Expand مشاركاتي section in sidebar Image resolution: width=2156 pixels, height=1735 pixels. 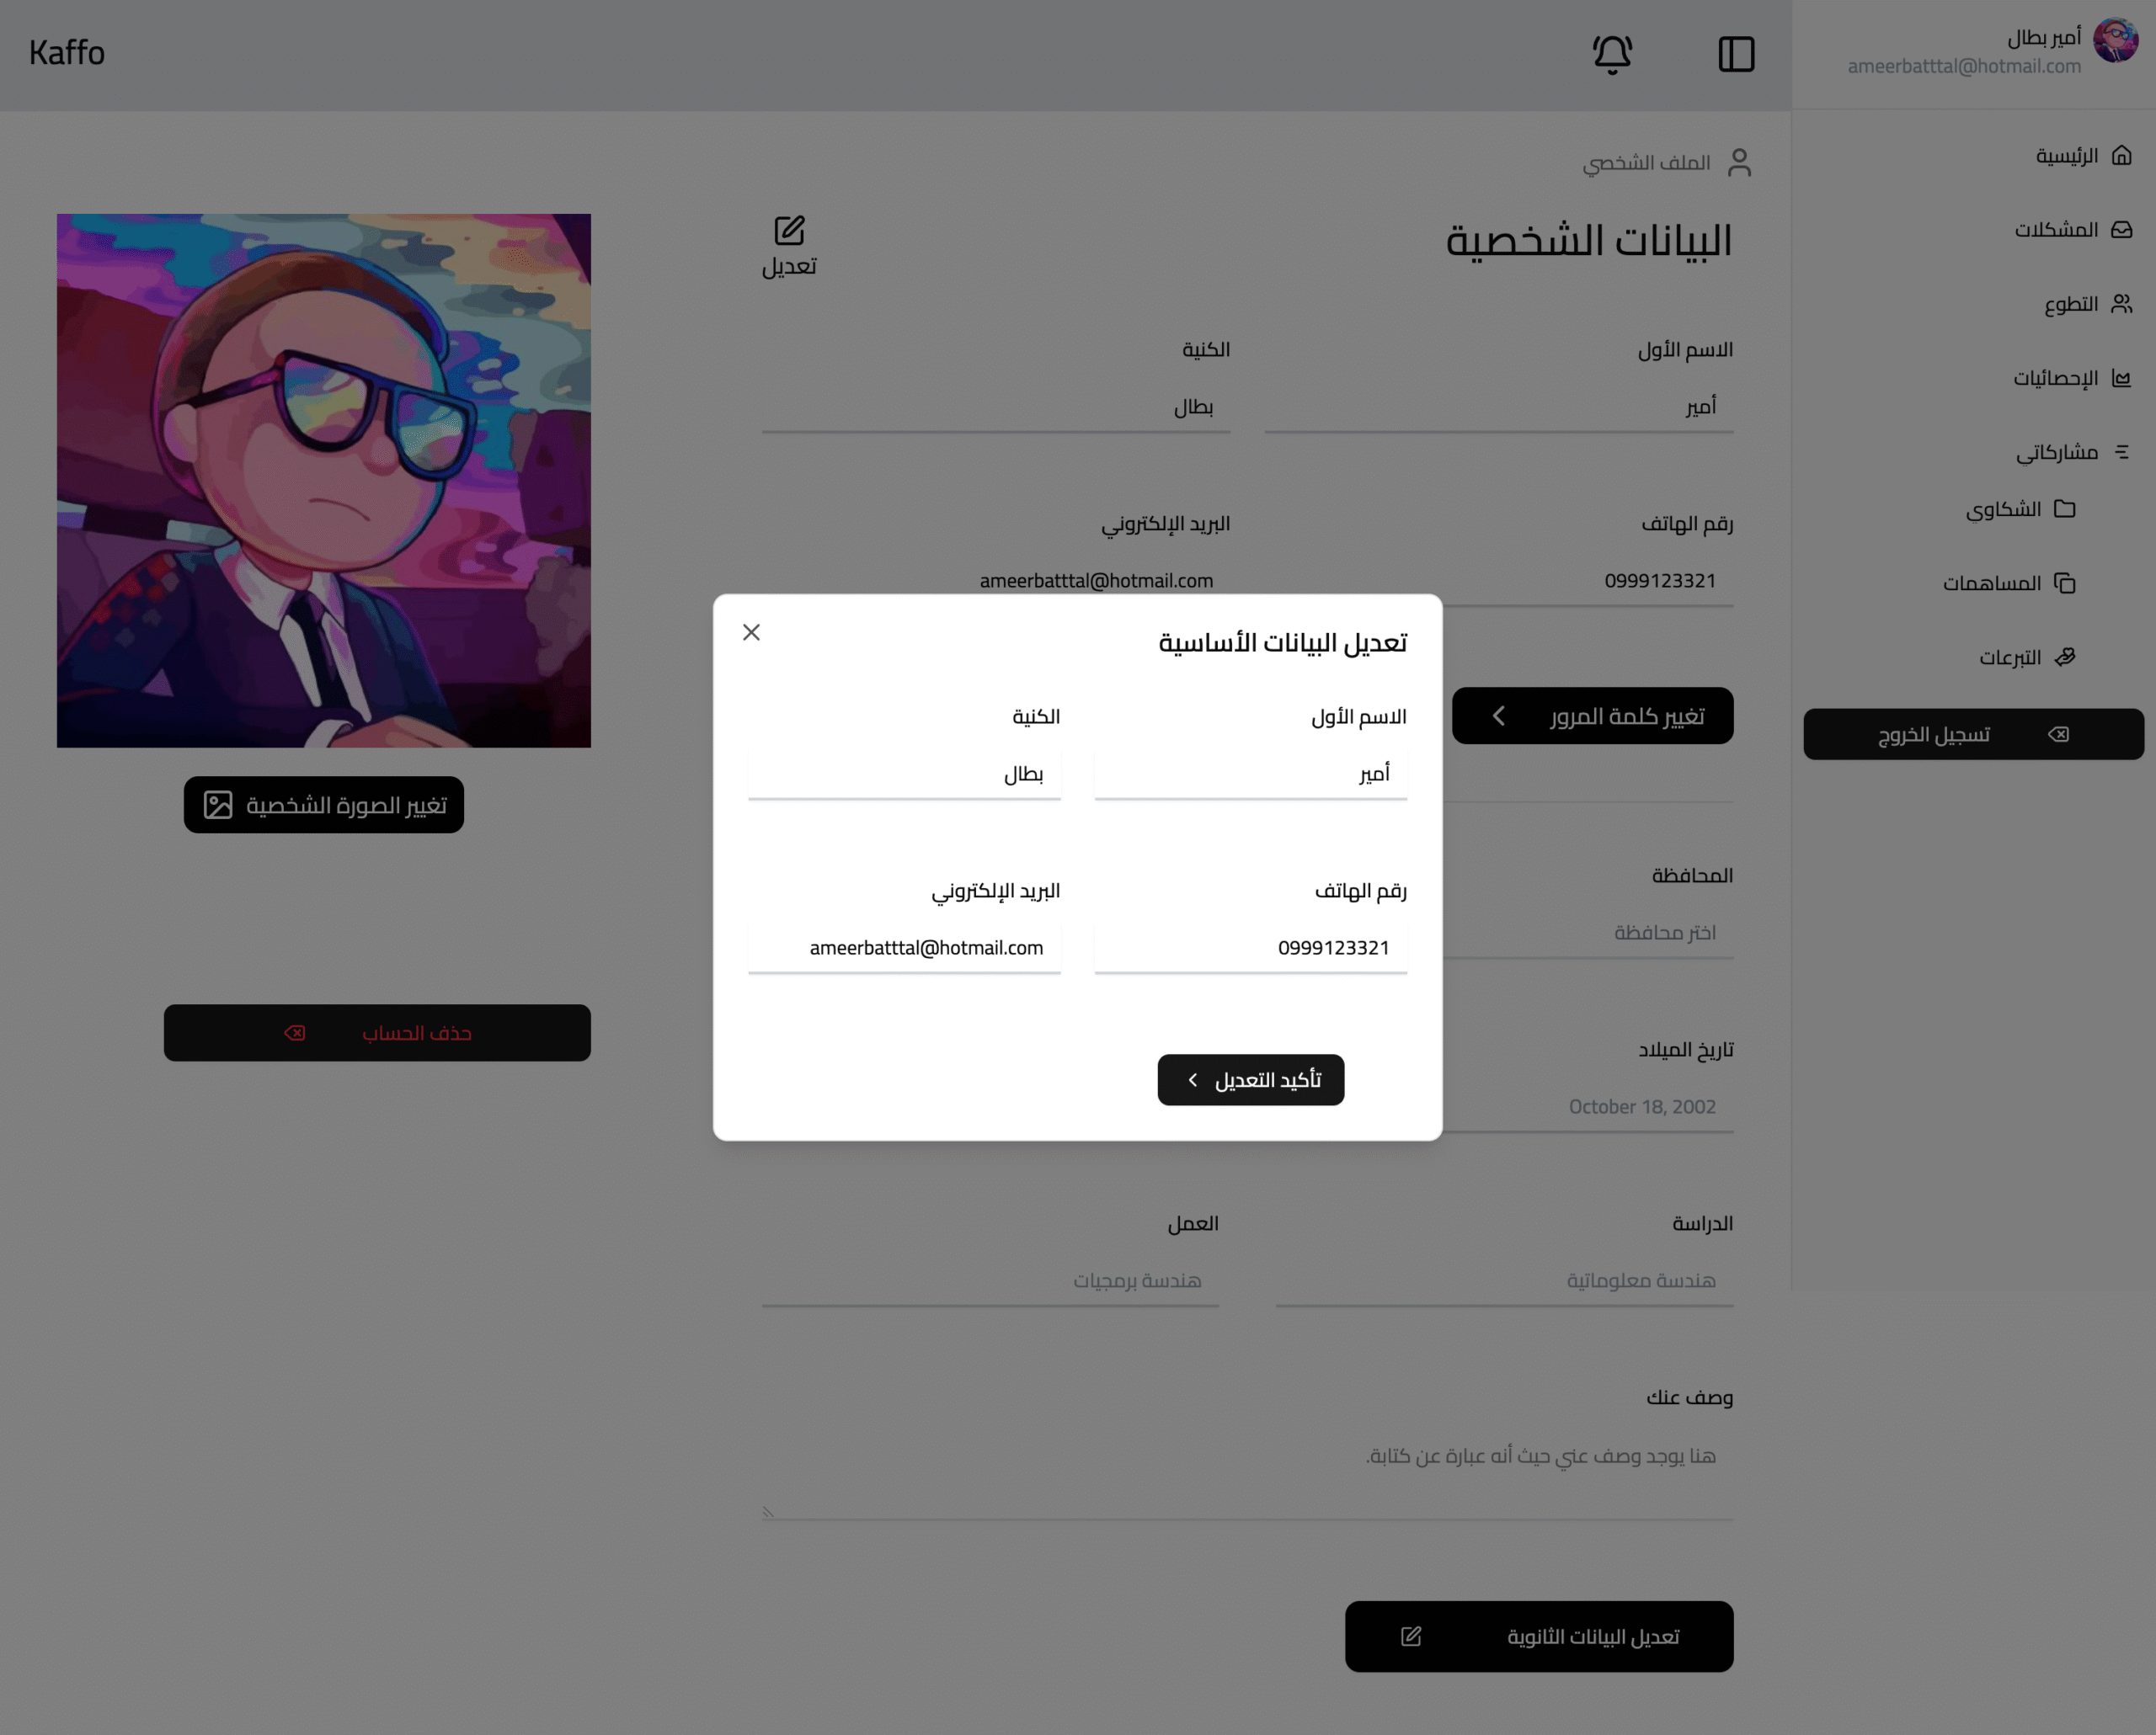pos(2072,452)
